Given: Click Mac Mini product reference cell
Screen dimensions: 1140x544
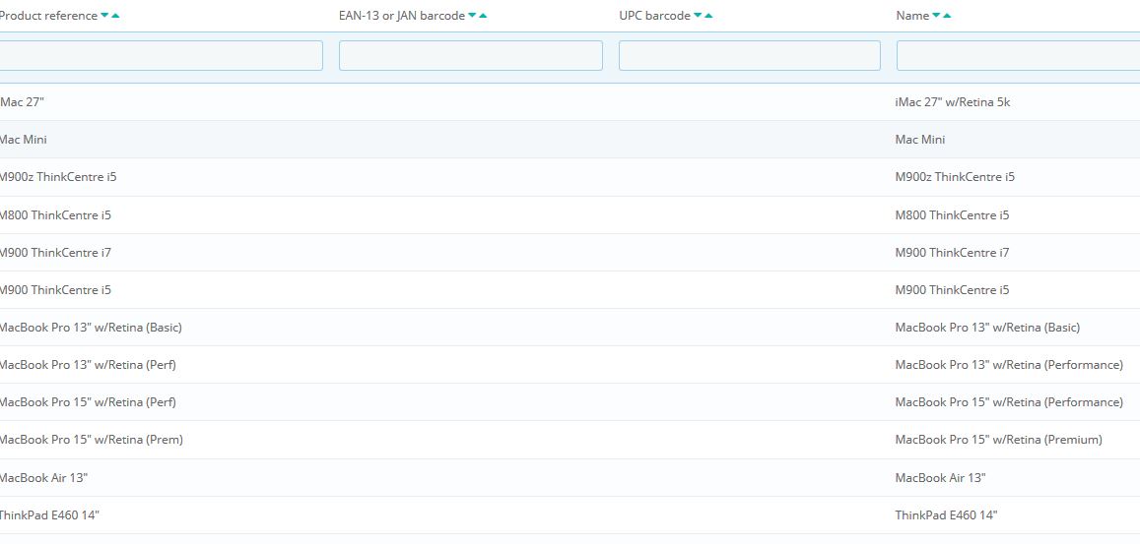Looking at the screenshot, I should [x=23, y=140].
